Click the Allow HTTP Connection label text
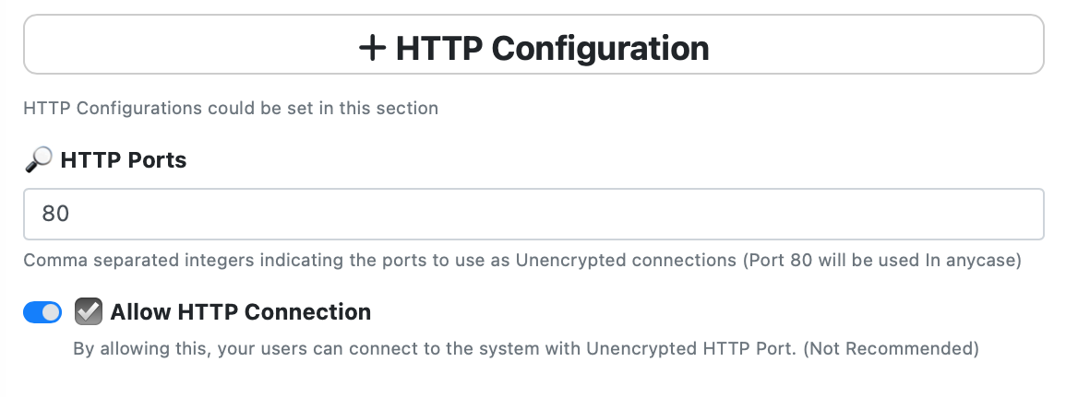This screenshot has height=397, width=1066. 241,312
